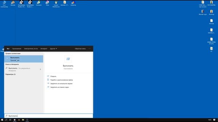Click Закрепить на начальном экране
218x122 pixels.
[61, 84]
